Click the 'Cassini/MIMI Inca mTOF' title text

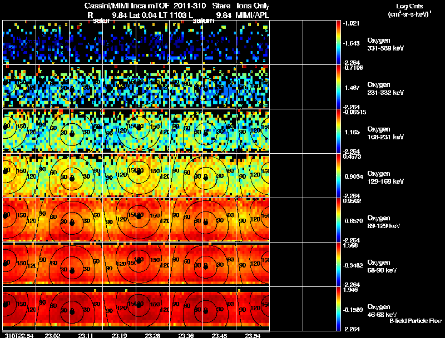click(127, 6)
